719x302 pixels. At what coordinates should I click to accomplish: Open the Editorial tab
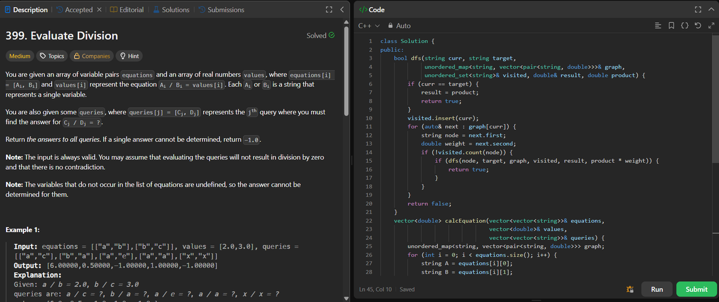pos(127,10)
